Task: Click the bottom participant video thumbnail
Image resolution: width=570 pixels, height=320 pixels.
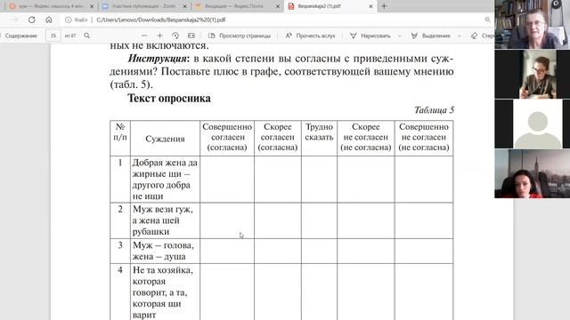Action: click(x=533, y=174)
